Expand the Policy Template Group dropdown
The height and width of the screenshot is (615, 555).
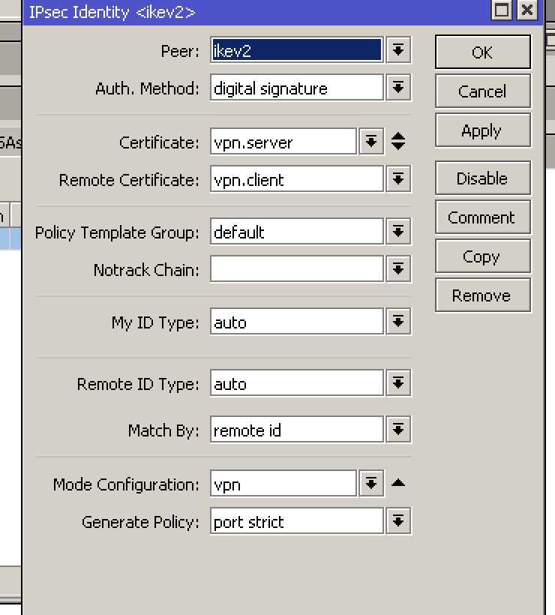pyautogui.click(x=398, y=232)
